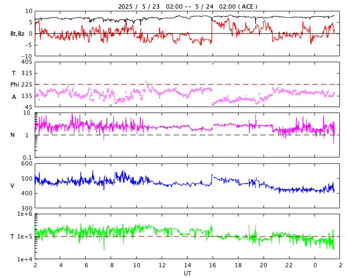
Task: Click the '1e+5' temperature tick label
Action: pyautogui.click(x=24, y=236)
